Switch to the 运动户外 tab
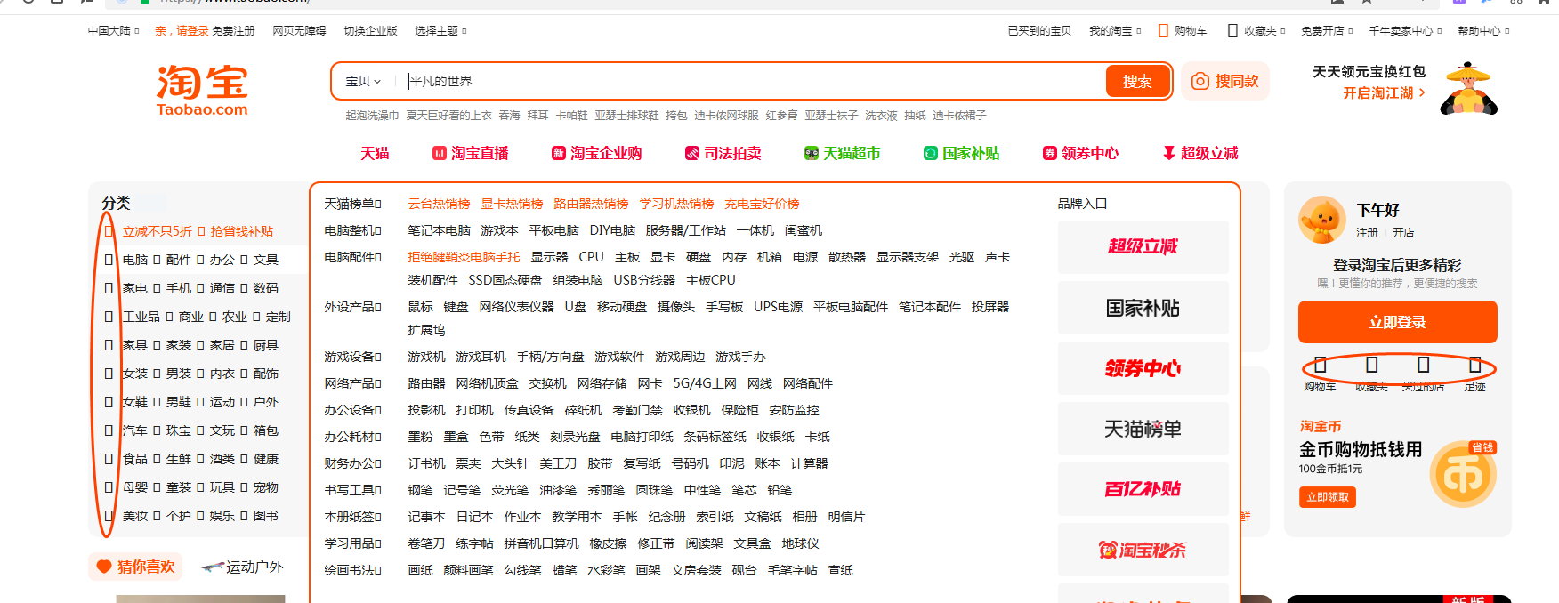This screenshot has width=1559, height=603. click(x=243, y=567)
